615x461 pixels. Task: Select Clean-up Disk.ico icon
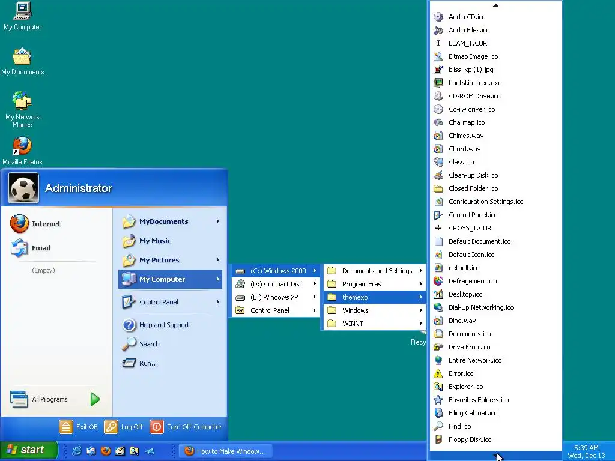[438, 175]
